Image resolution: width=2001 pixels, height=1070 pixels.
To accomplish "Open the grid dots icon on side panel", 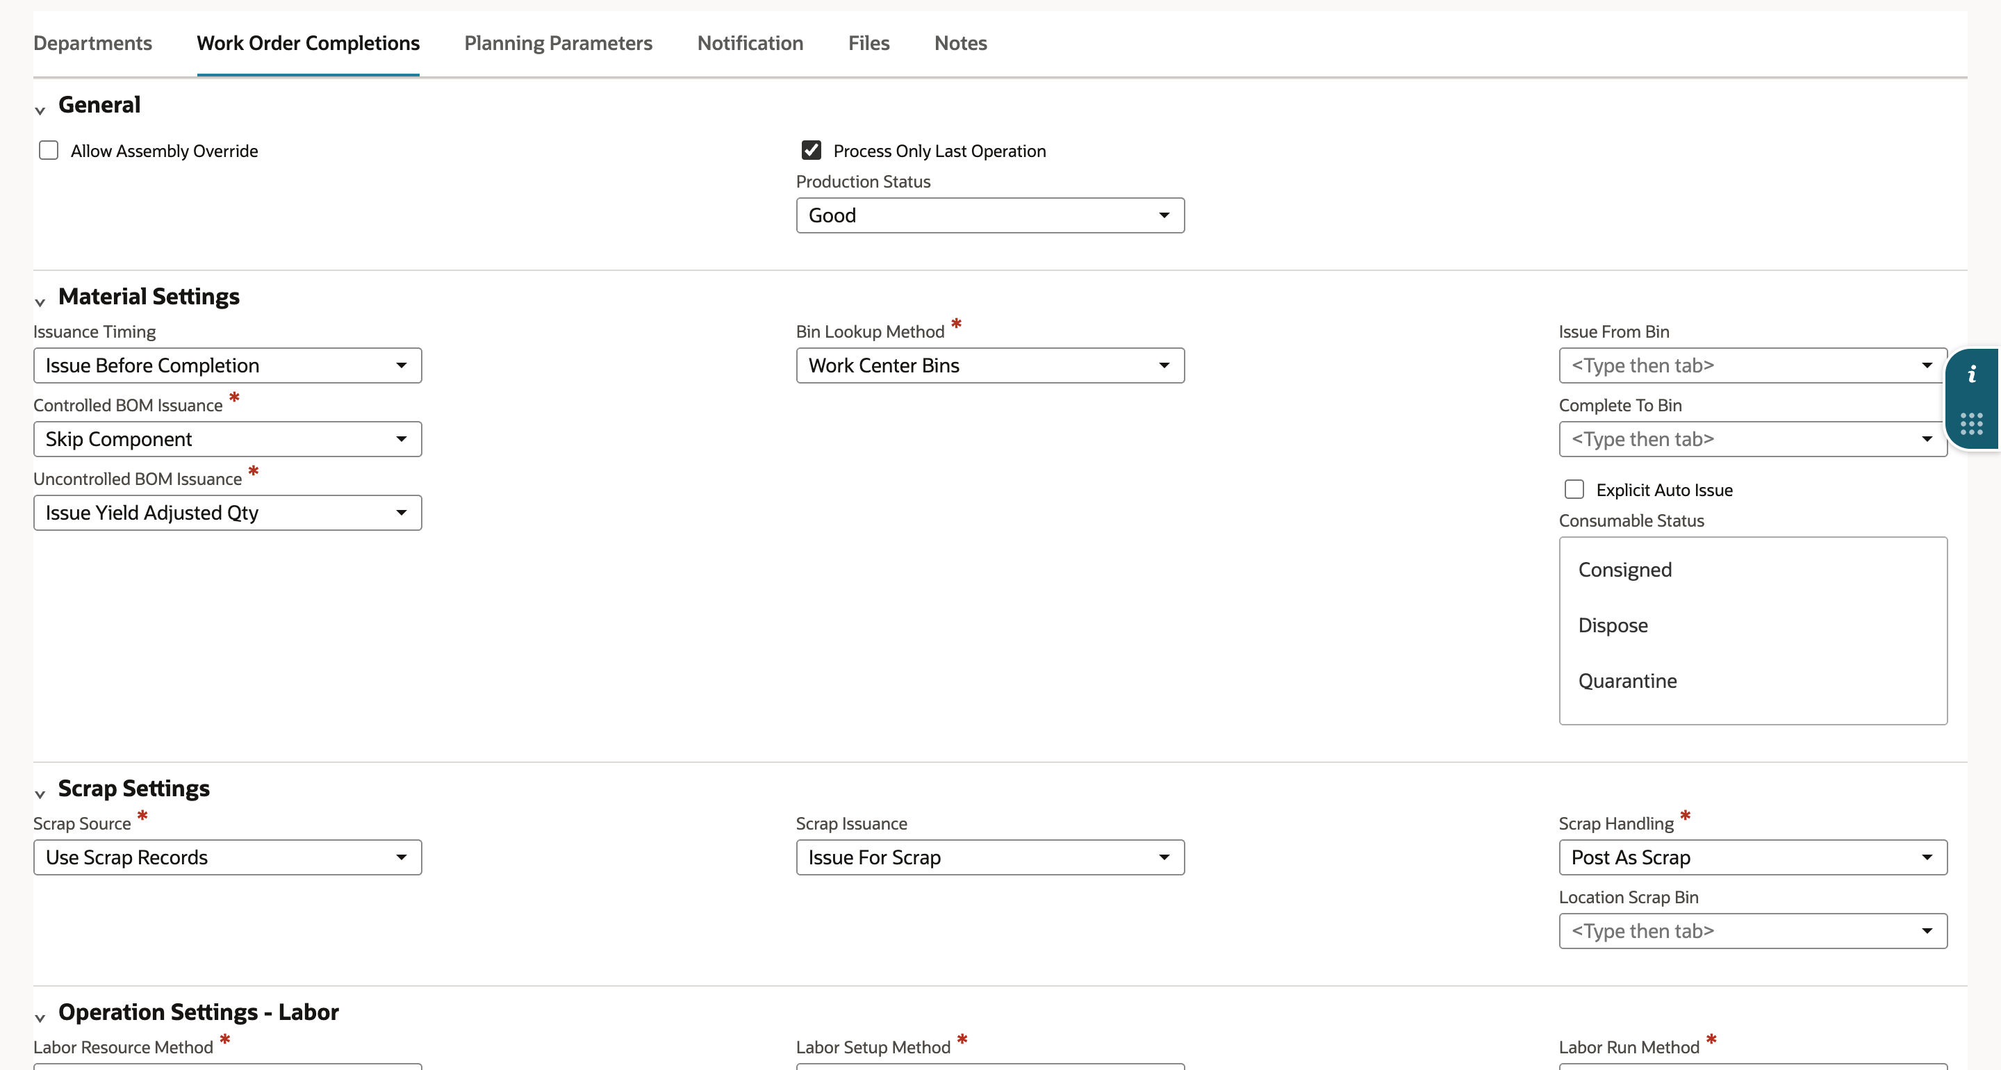I will pyautogui.click(x=1972, y=424).
